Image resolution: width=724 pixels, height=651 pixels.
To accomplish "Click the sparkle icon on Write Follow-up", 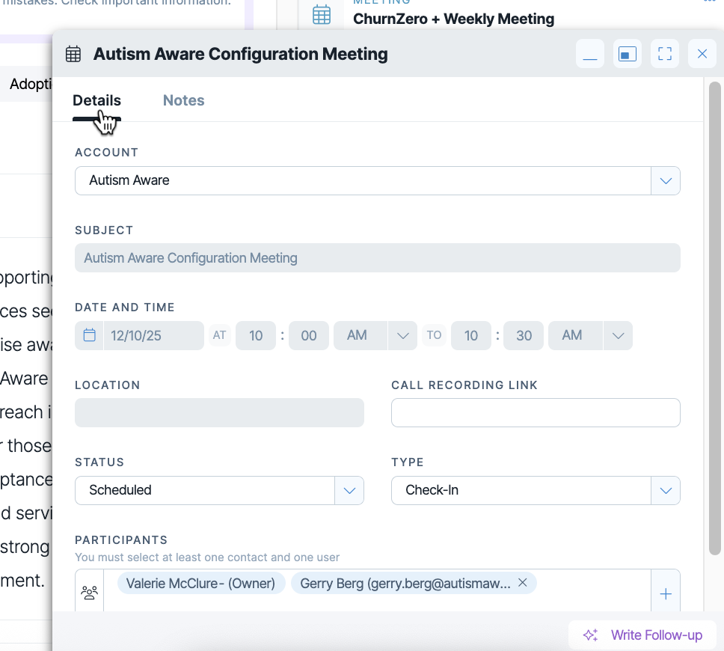I will (x=591, y=635).
